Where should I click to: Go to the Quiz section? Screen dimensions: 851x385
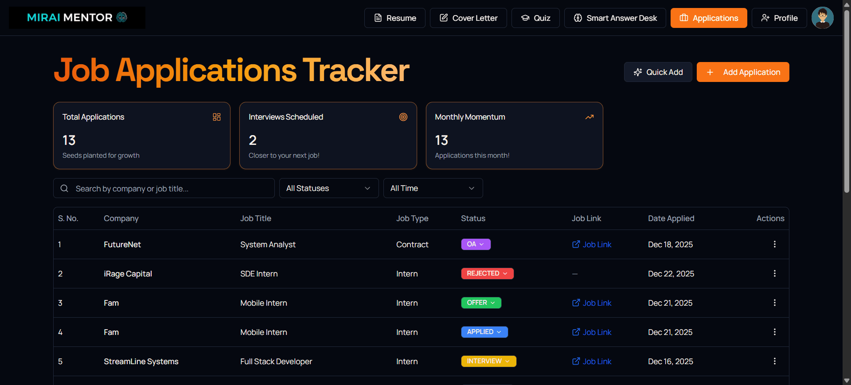pos(535,18)
